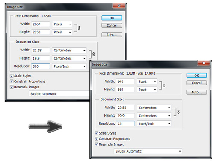Open Pixels/Inch resolution unit dropdown for 72
The image size is (214, 165).
pyautogui.click(x=154, y=124)
